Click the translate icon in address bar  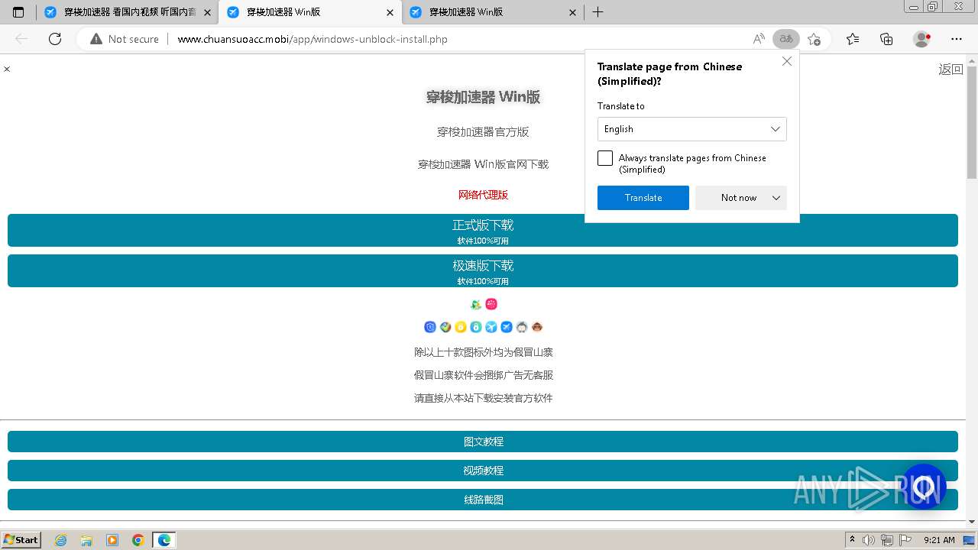785,39
